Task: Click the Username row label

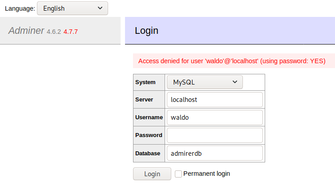Action: (149, 117)
